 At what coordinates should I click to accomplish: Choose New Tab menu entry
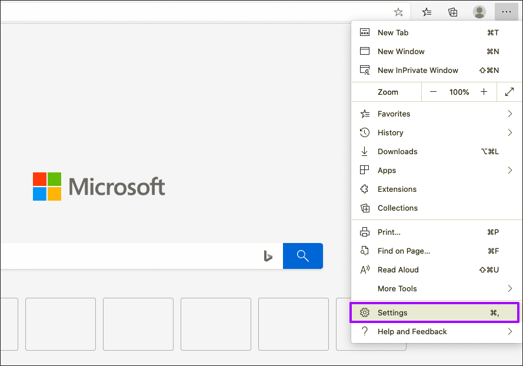[x=437, y=33]
